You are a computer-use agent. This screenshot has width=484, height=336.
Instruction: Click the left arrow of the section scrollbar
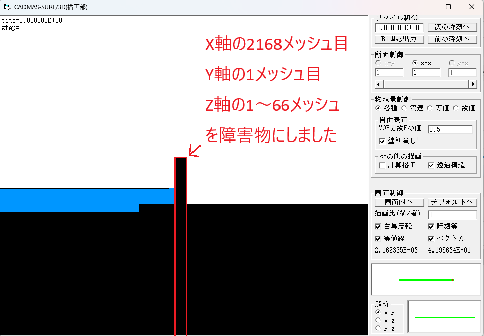click(378, 84)
